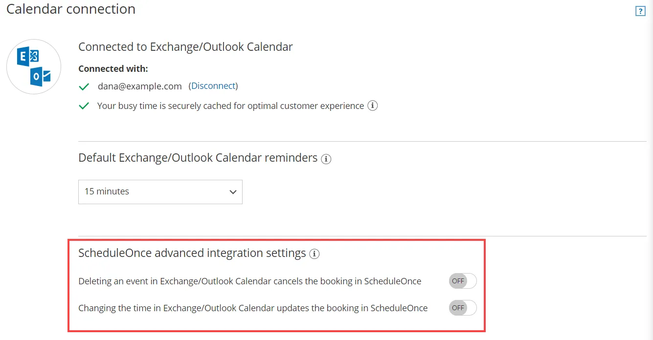Click the green checkmark beside dana@example.com
The image size is (653, 340).
pyautogui.click(x=84, y=86)
